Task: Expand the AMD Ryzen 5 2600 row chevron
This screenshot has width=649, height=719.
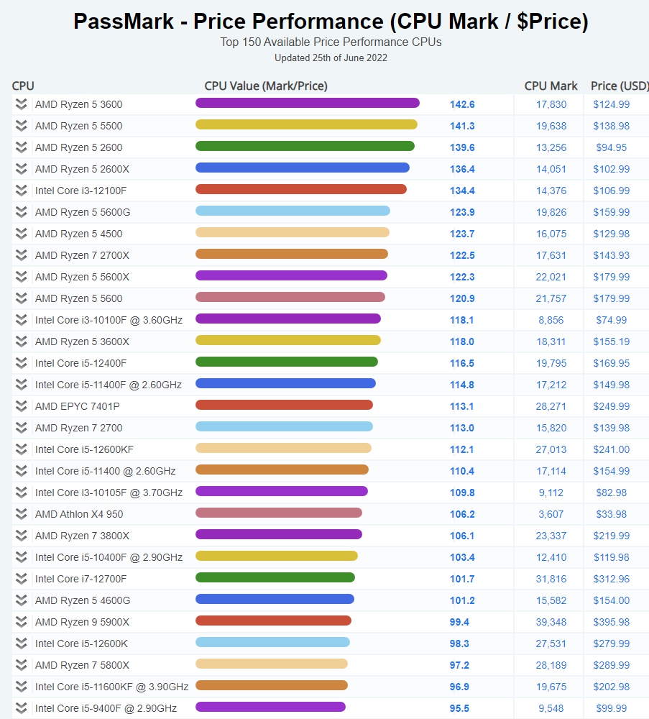Action: click(x=21, y=147)
